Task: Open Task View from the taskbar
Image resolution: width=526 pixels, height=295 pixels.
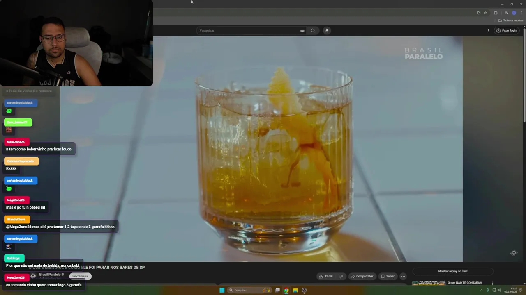Action: 277,290
